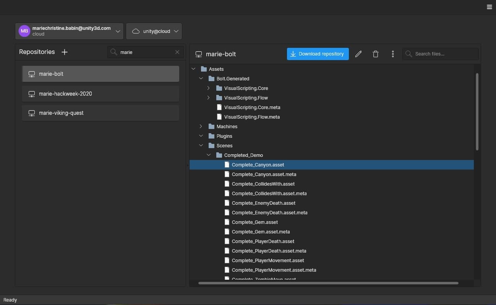Delete marie-bolt via the trash icon
496x305 pixels.
click(x=375, y=54)
